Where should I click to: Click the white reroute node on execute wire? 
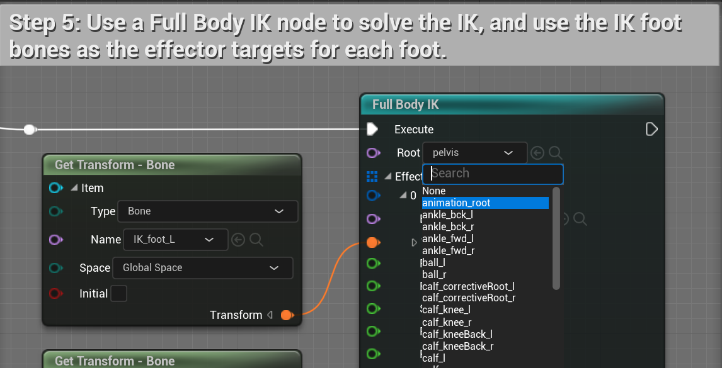30,129
